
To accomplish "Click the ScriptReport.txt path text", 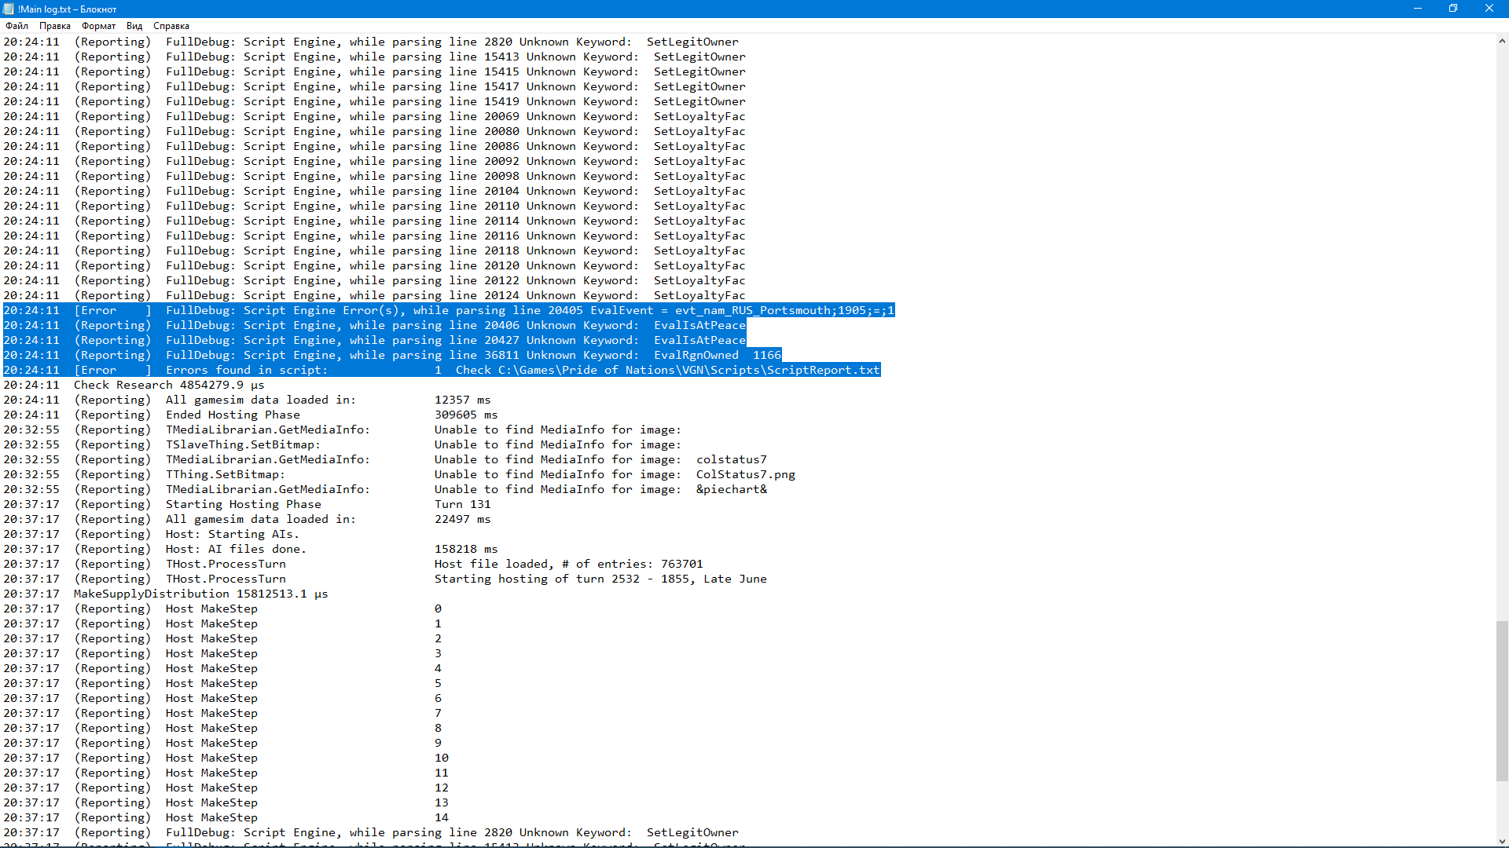I will (689, 370).
